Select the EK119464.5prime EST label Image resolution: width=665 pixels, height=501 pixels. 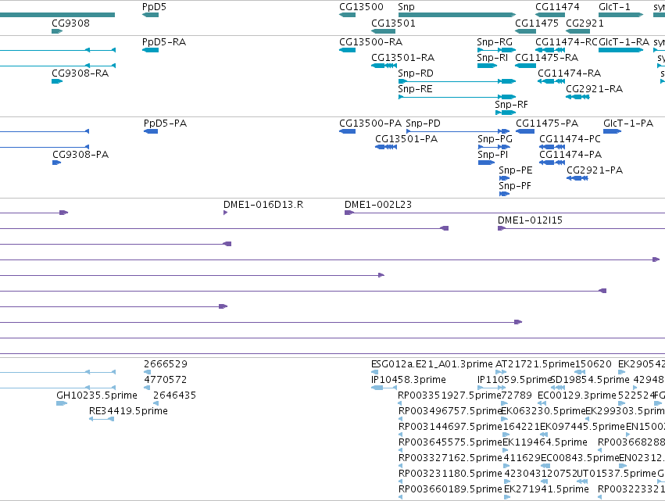(x=545, y=442)
